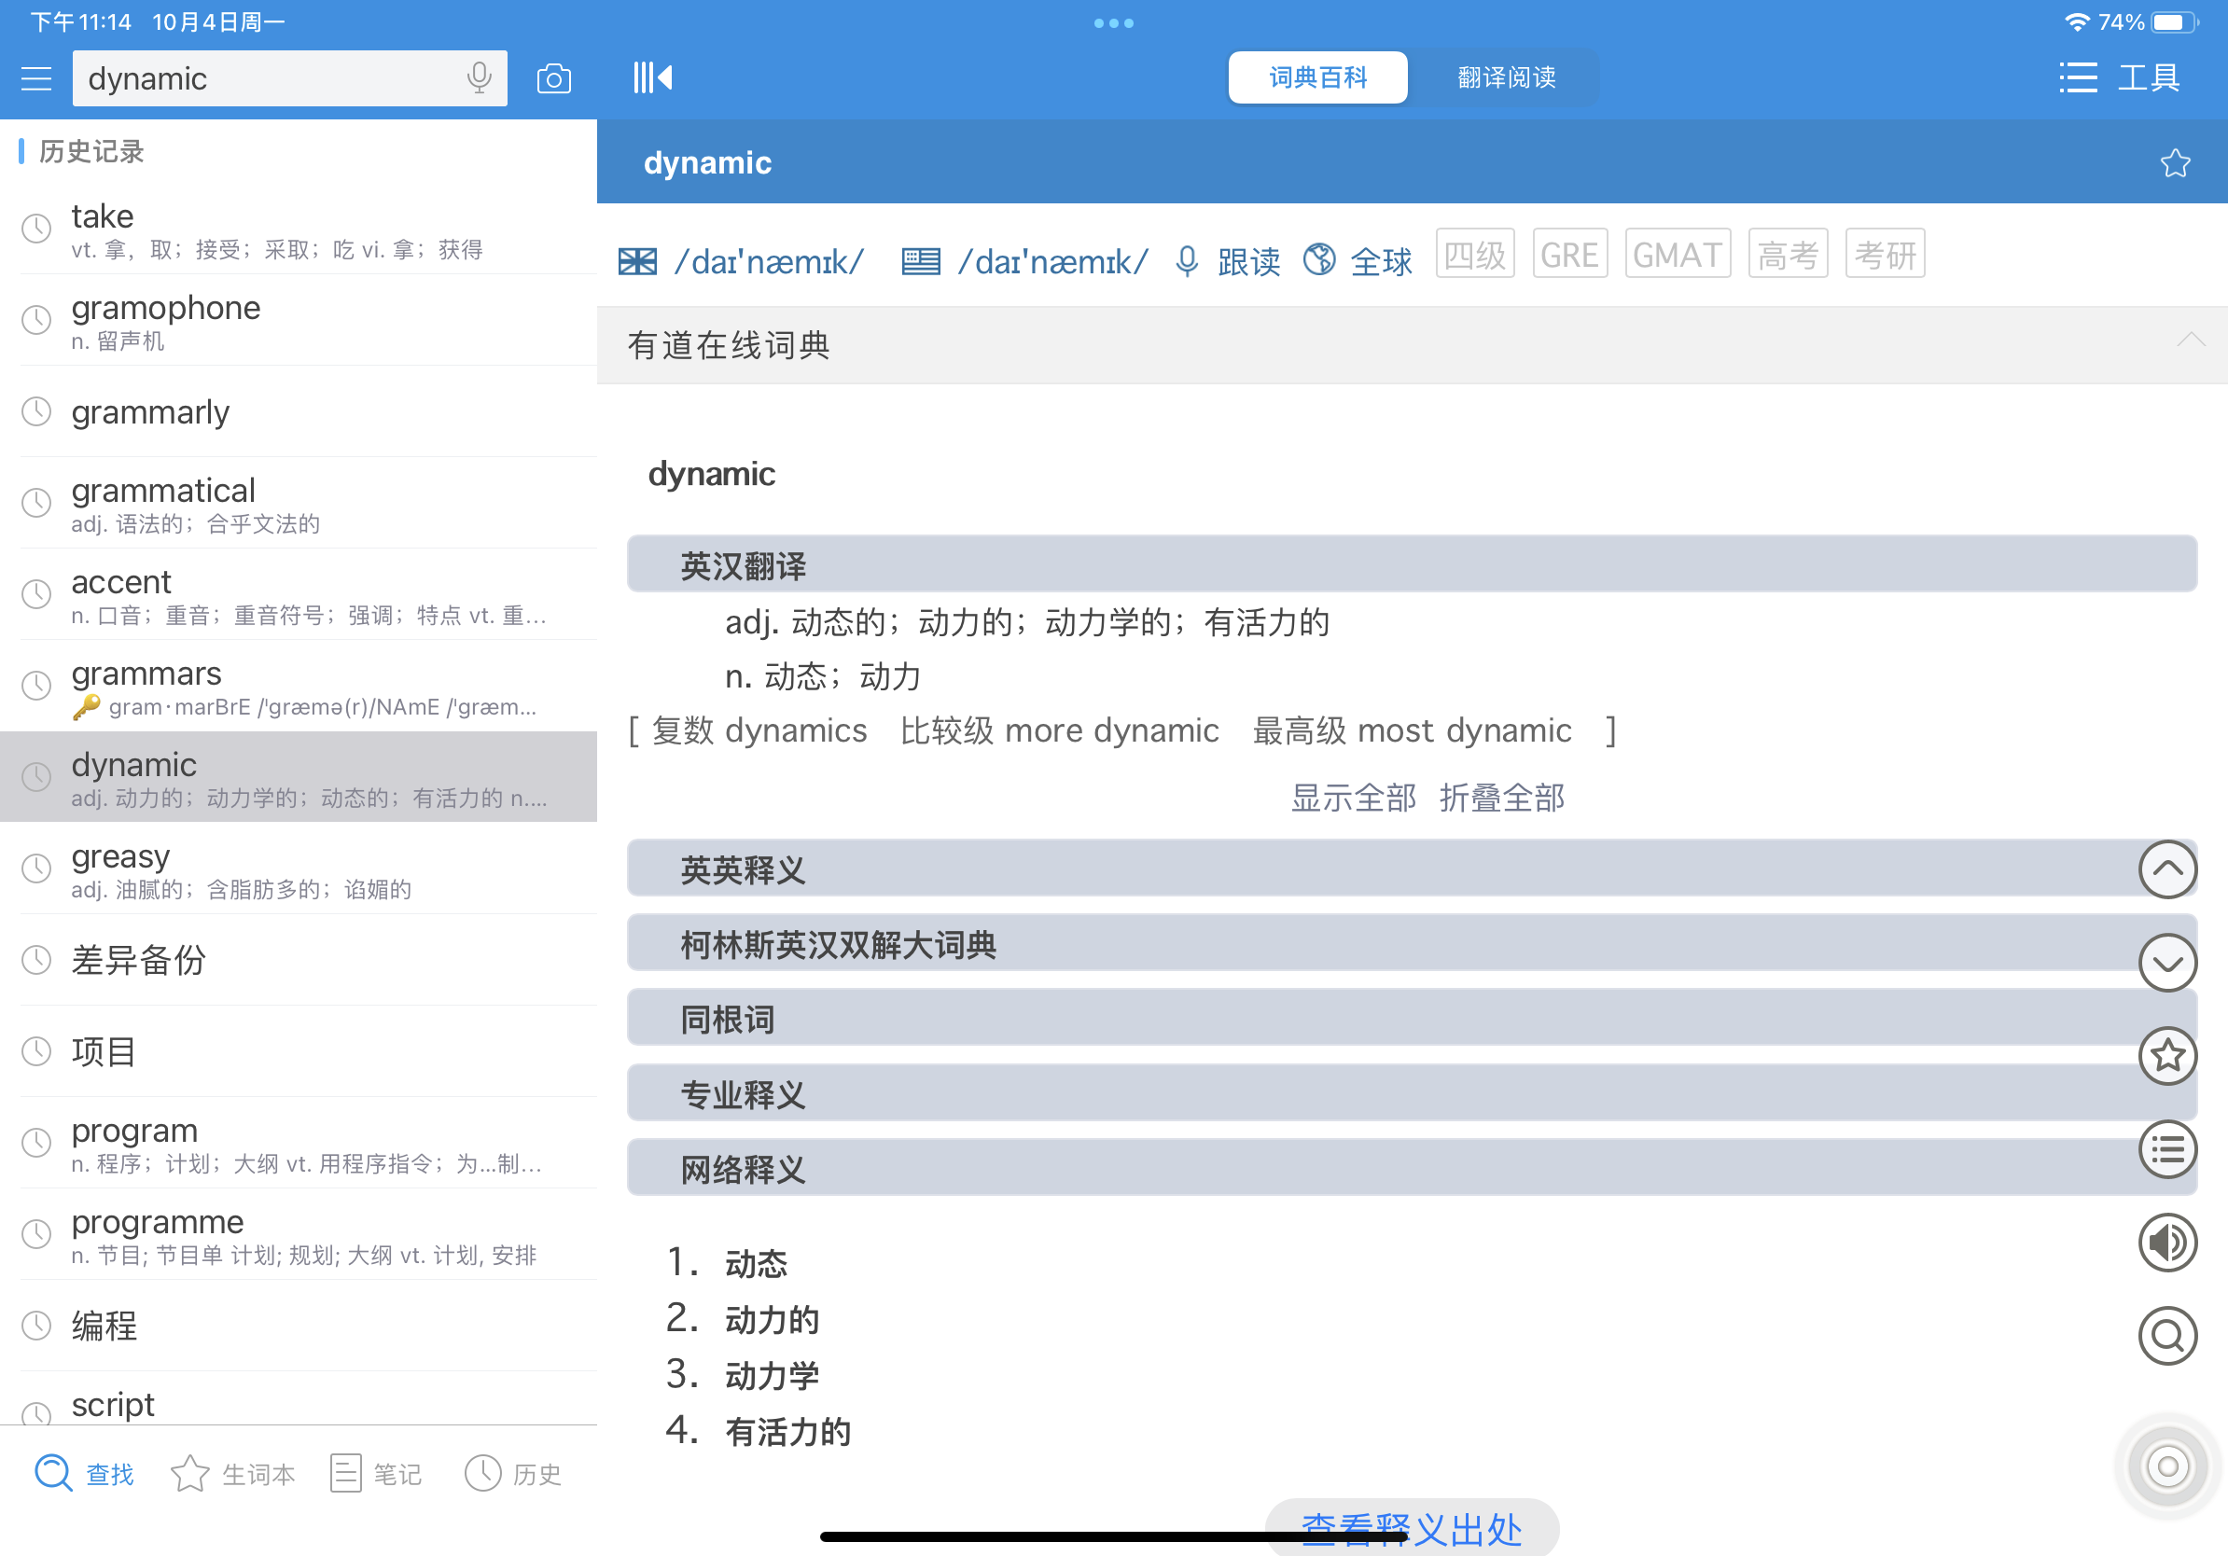Select highlighted history entry dynamic
Image resolution: width=2228 pixels, height=1556 pixels.
point(298,777)
